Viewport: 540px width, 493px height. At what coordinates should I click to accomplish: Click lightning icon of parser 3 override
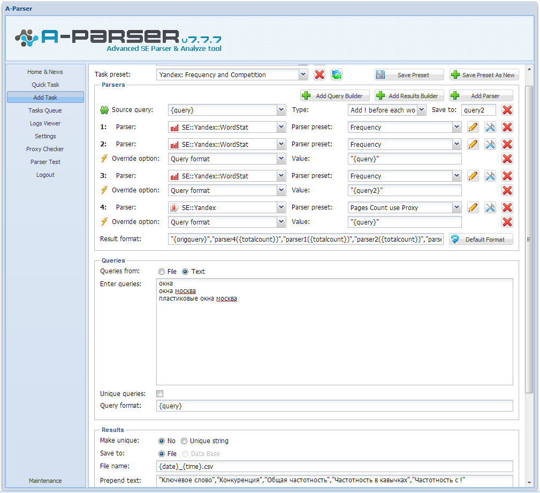tap(104, 190)
